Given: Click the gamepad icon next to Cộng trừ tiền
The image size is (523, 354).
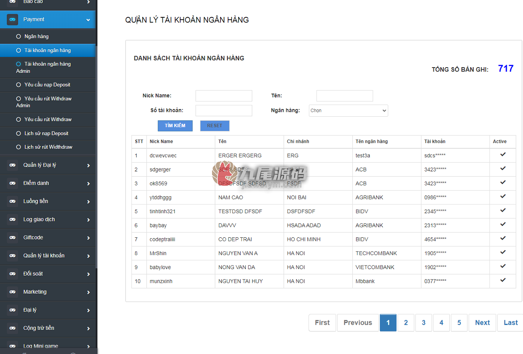Looking at the screenshot, I should tap(12, 328).
